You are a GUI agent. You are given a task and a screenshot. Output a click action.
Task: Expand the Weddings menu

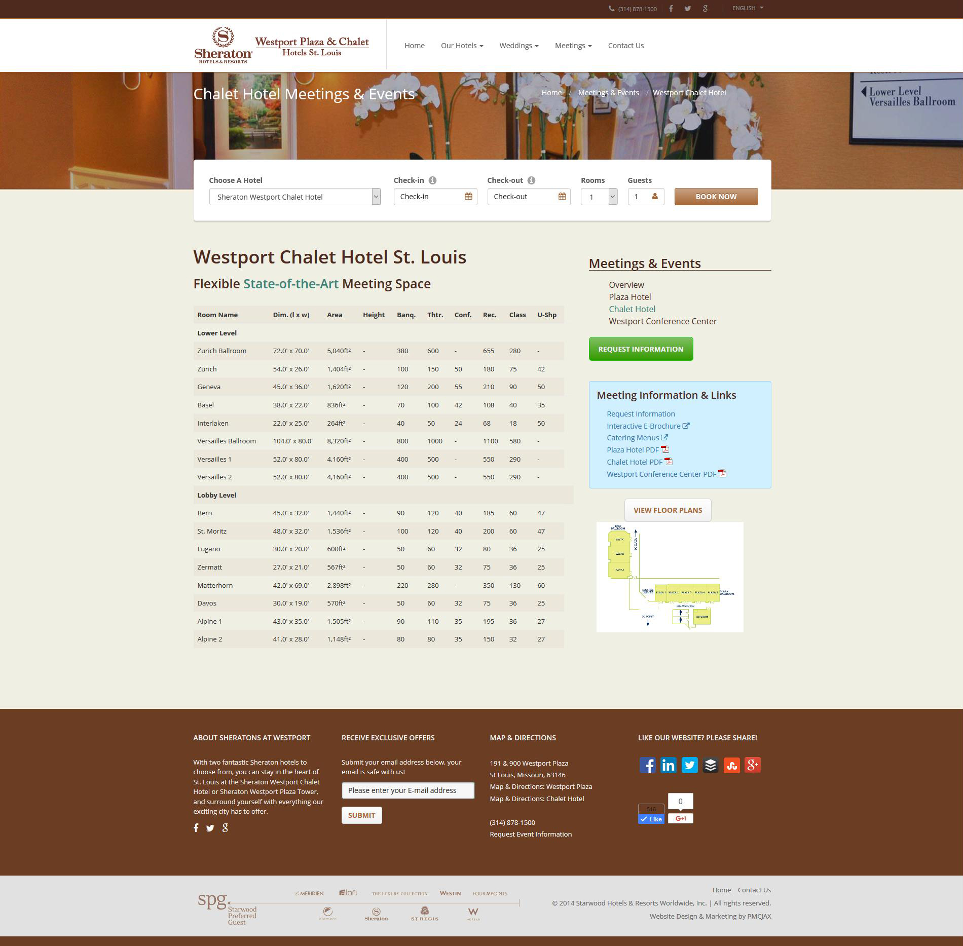click(519, 46)
